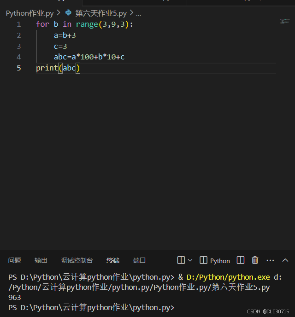The height and width of the screenshot is (317, 295).
Task: Click the code 'abc=a*100+b*10+c'
Action: click(89, 57)
